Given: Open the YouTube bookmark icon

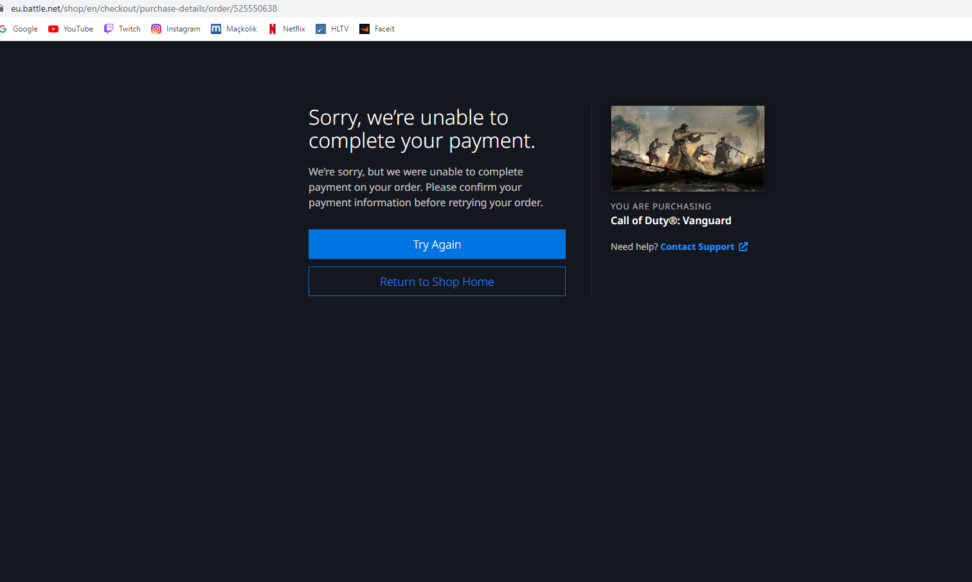Looking at the screenshot, I should (53, 29).
